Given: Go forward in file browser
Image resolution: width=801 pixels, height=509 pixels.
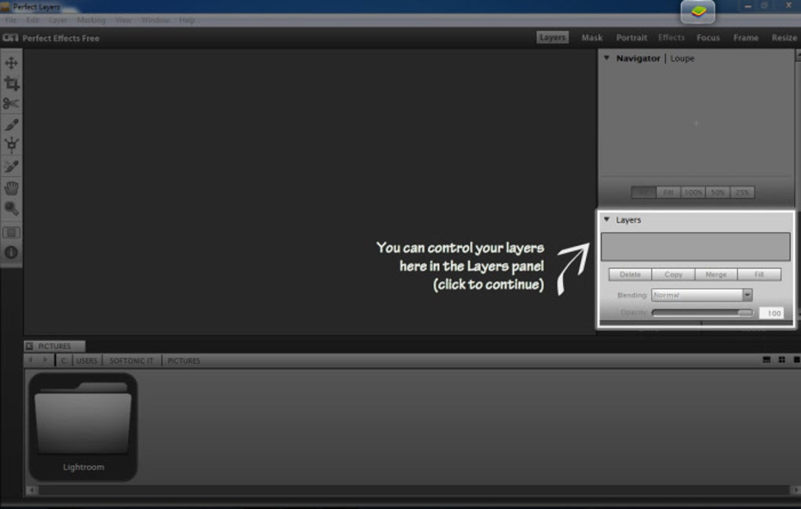Looking at the screenshot, I should pyautogui.click(x=45, y=361).
